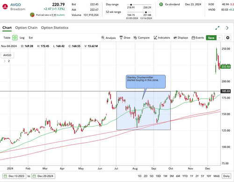Image resolution: width=234 pixels, height=182 pixels.
Task: Click the right arrow next to expand icon
Action: click(227, 28)
